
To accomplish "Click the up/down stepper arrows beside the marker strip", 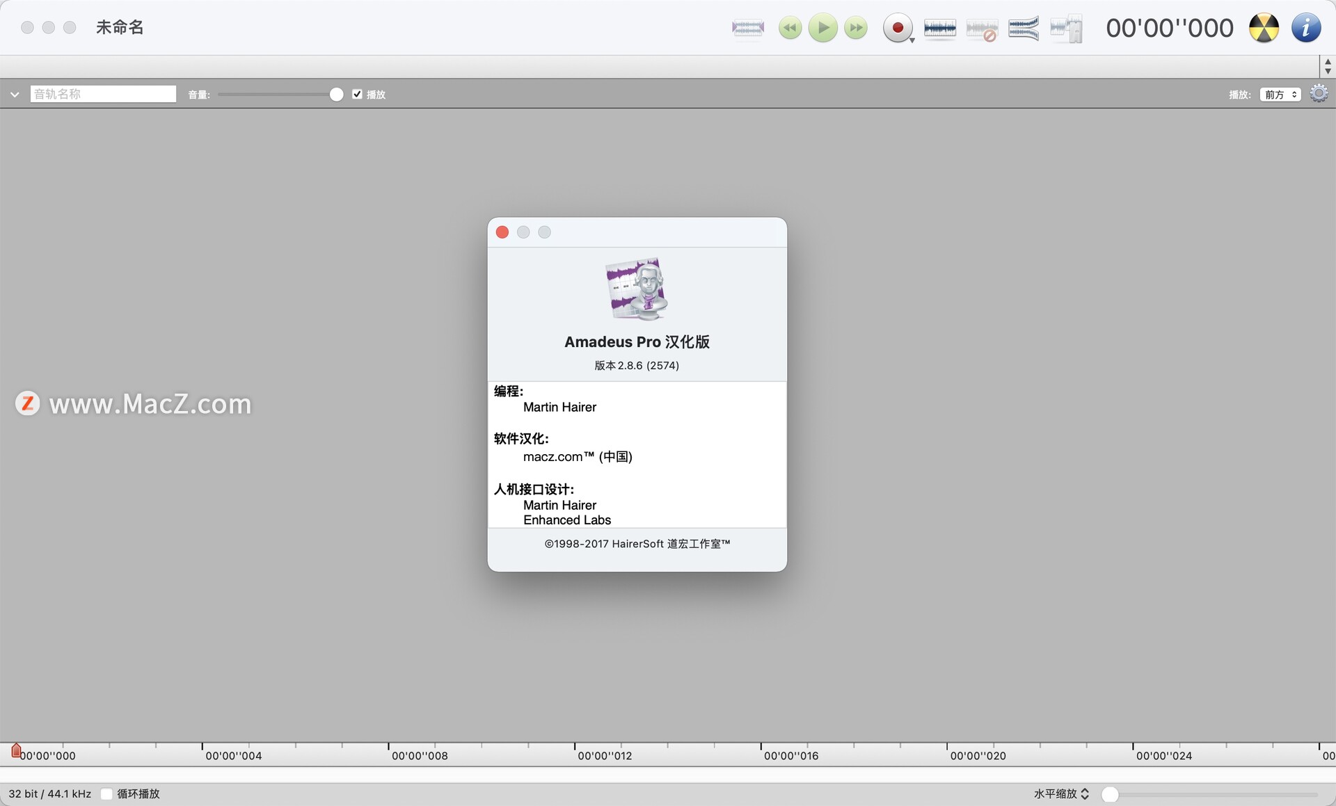I will [x=1328, y=66].
